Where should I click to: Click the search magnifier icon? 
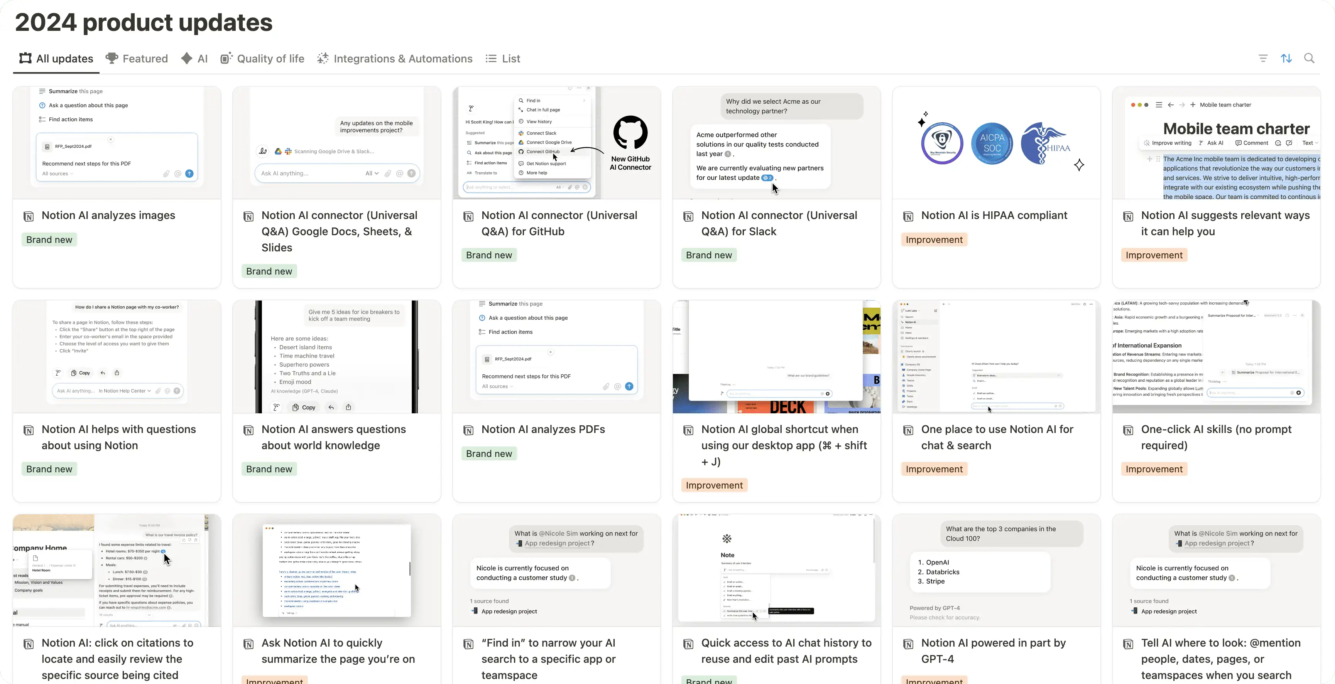[x=1309, y=59]
